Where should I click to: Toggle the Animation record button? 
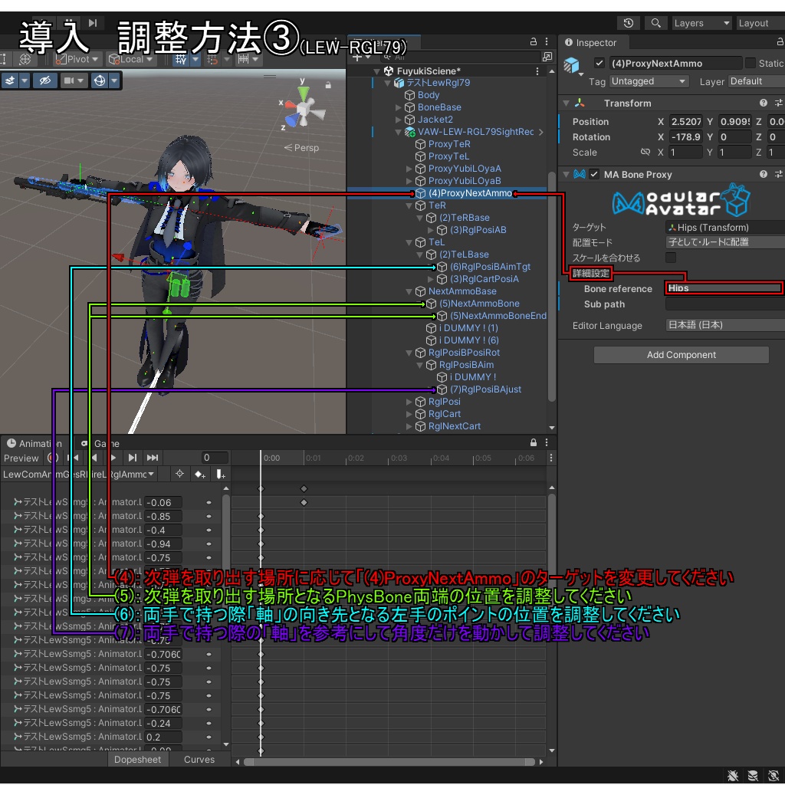coord(53,458)
